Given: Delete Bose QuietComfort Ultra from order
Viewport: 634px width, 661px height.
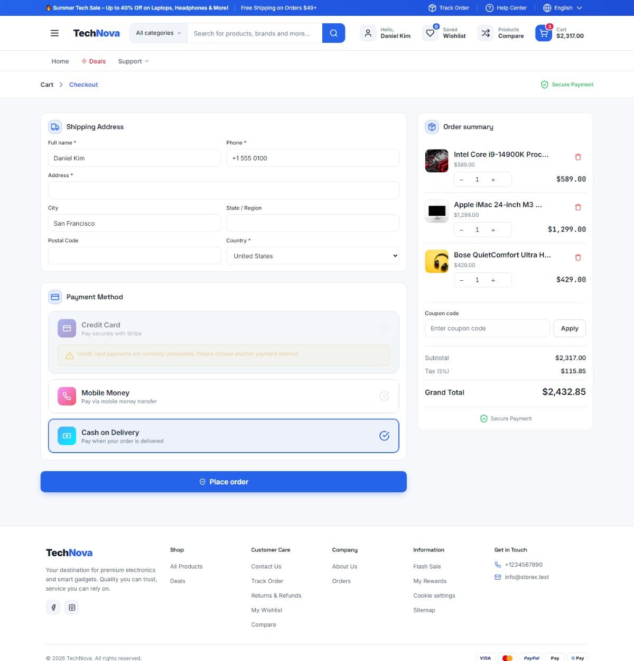Looking at the screenshot, I should click(578, 258).
